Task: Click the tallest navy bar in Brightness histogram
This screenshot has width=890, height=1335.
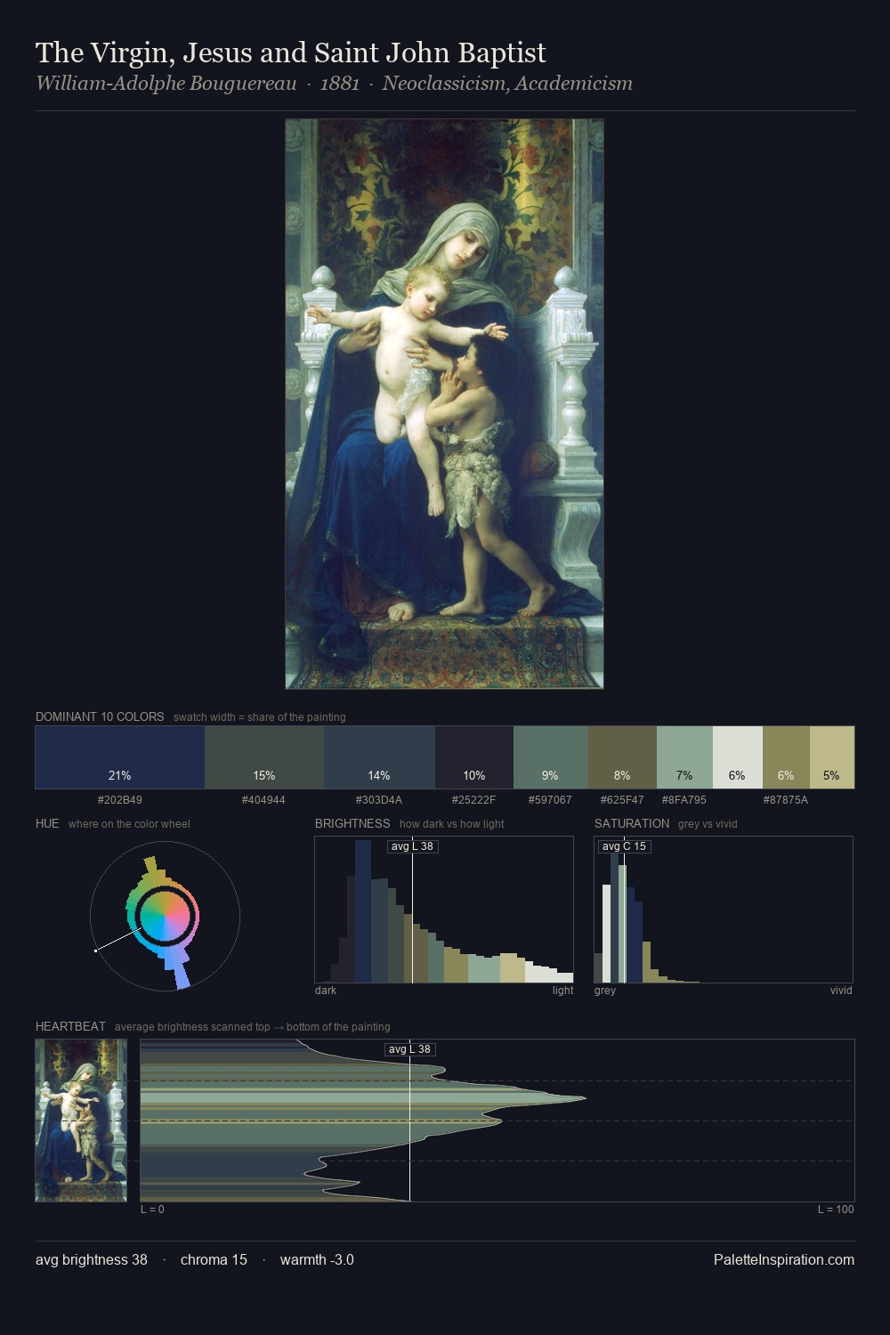Action: click(363, 911)
